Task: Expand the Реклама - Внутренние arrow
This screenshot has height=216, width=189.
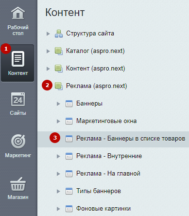Action: [x=58, y=156]
